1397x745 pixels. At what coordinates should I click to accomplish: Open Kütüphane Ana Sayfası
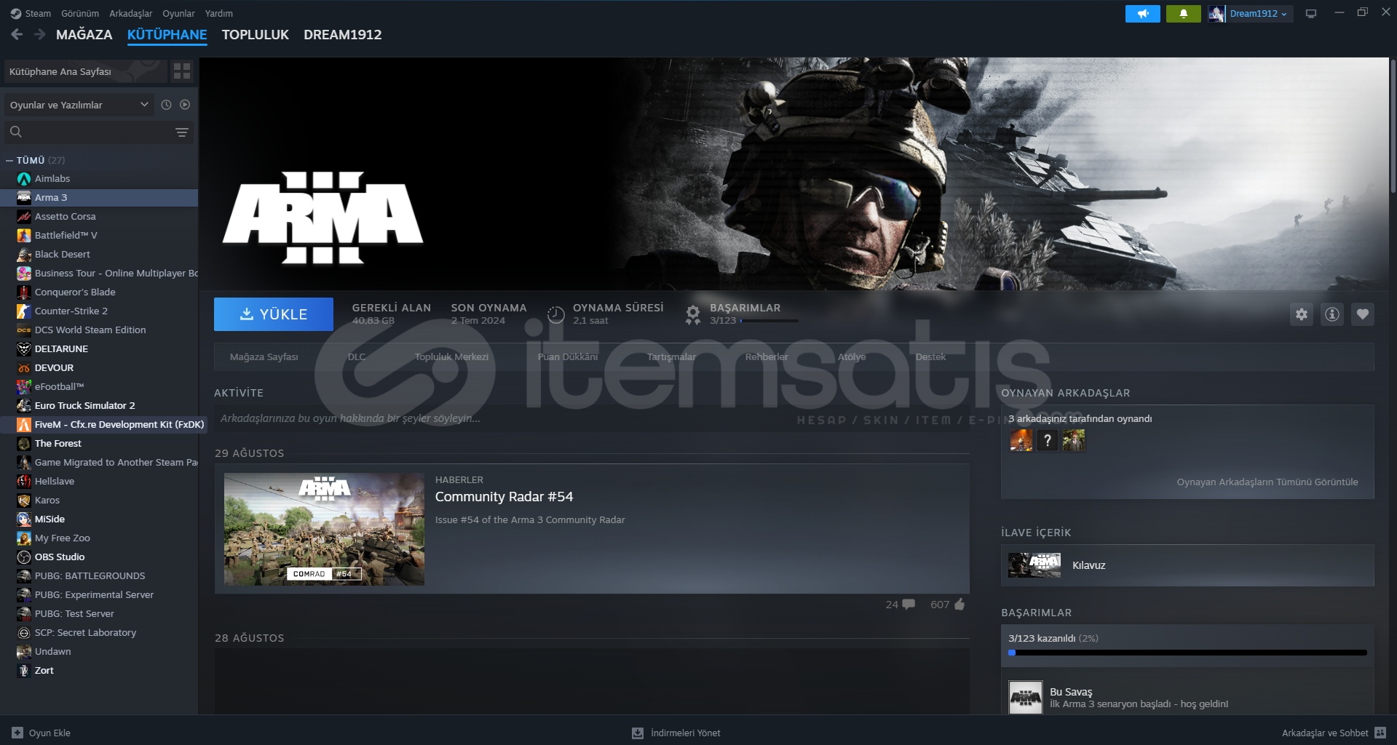(85, 71)
